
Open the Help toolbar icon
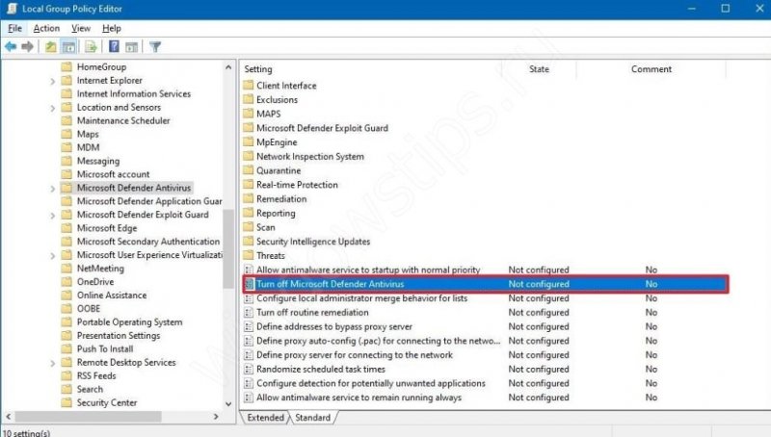[x=114, y=46]
